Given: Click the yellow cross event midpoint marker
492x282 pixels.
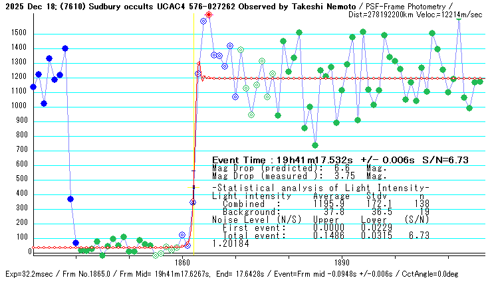Looking at the screenshot, I should point(193,188).
